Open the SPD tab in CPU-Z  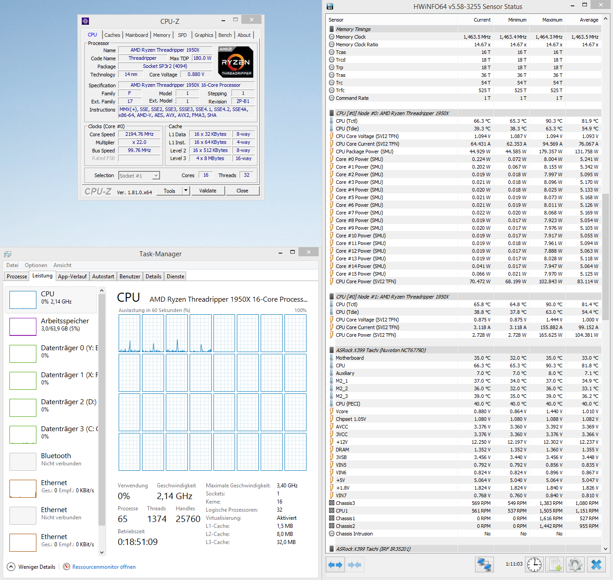pyautogui.click(x=182, y=35)
